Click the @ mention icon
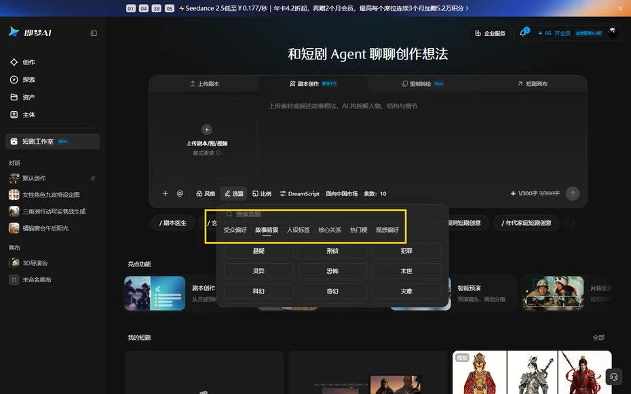Viewport: 631px width, 394px height. (x=180, y=194)
